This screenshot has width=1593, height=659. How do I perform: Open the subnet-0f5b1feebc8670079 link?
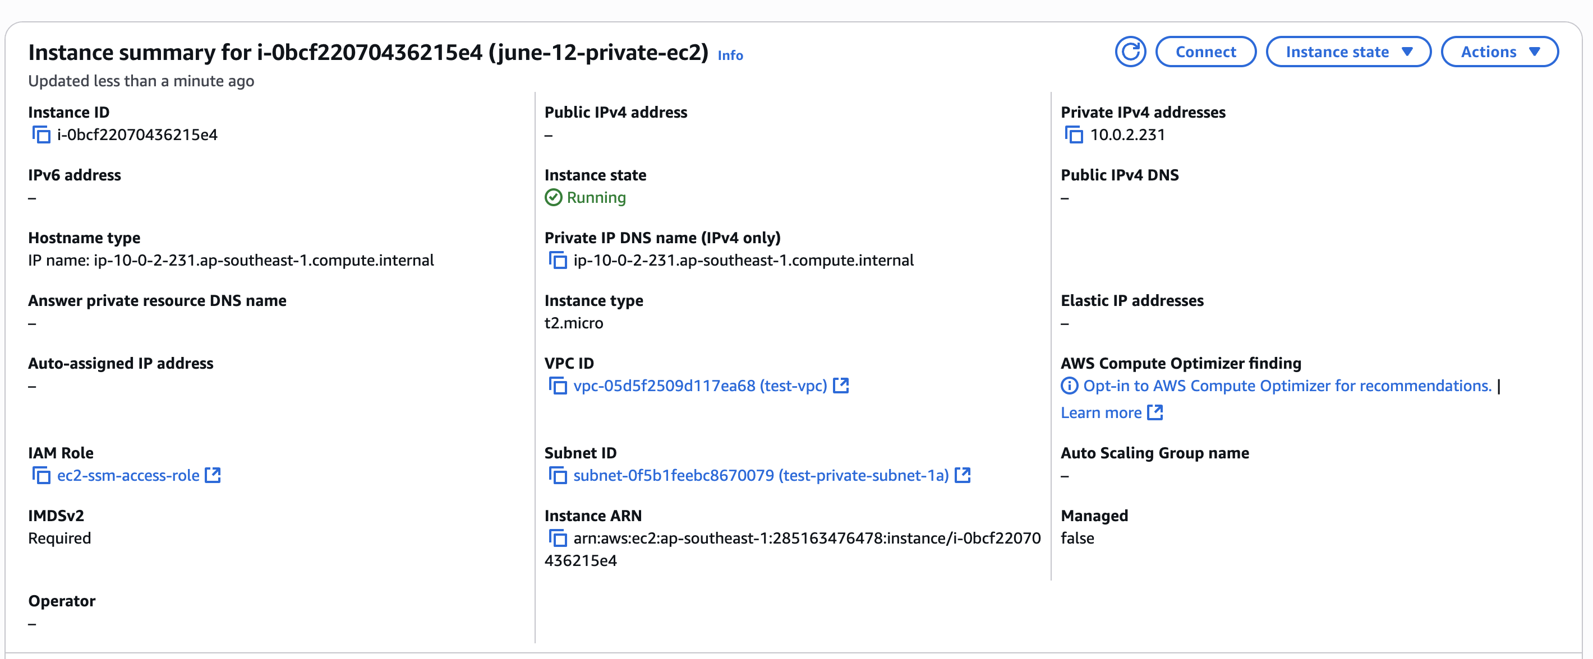(761, 476)
